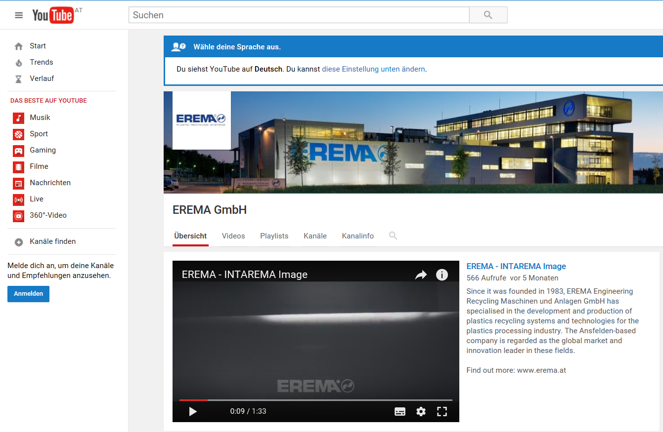Switch to the Kanalinfo tab
This screenshot has width=663, height=432.
point(358,236)
